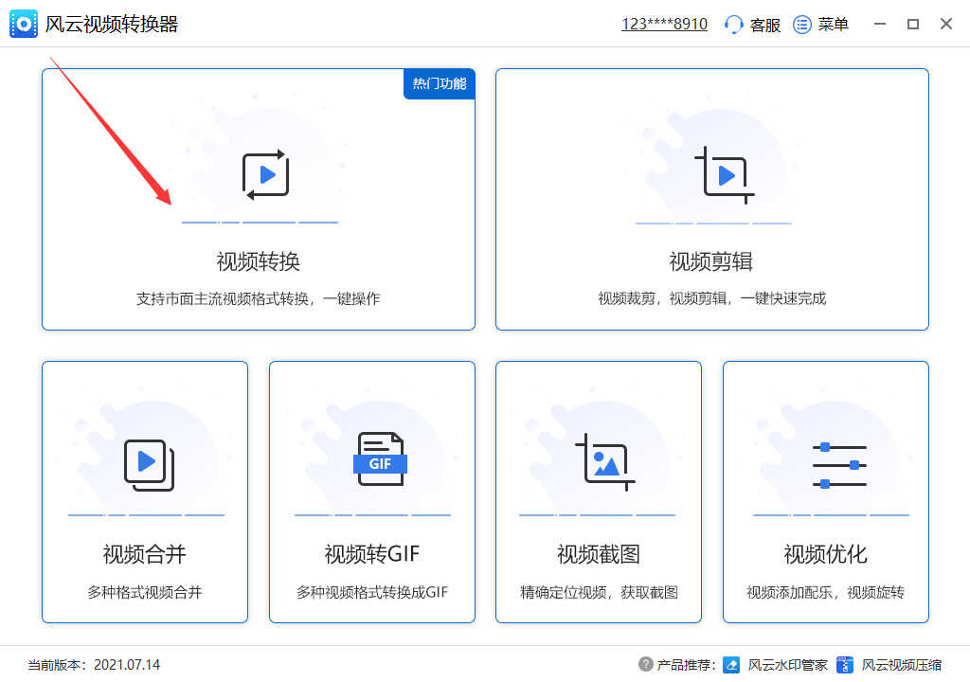Open the 视频优化 sliders icon
970x682 pixels.
point(839,465)
